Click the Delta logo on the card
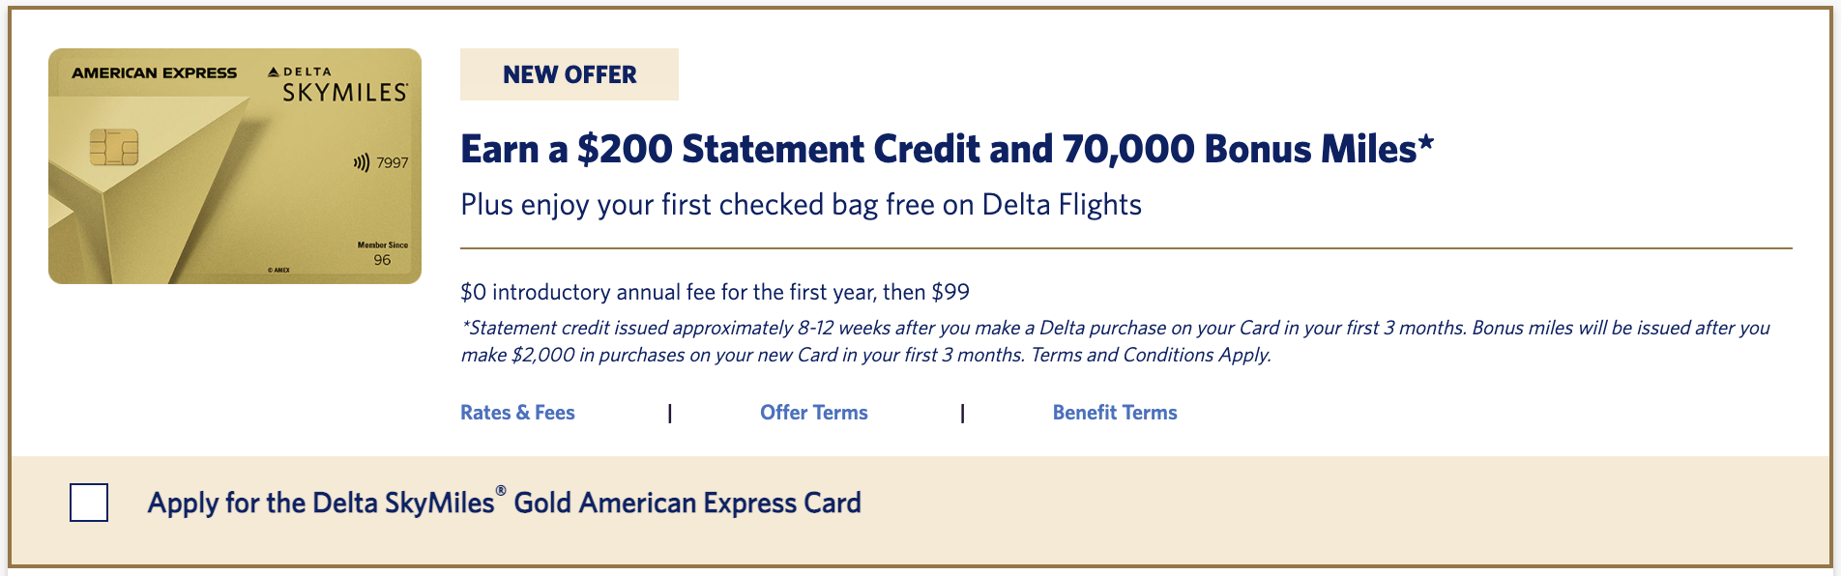This screenshot has width=1841, height=576. point(300,72)
